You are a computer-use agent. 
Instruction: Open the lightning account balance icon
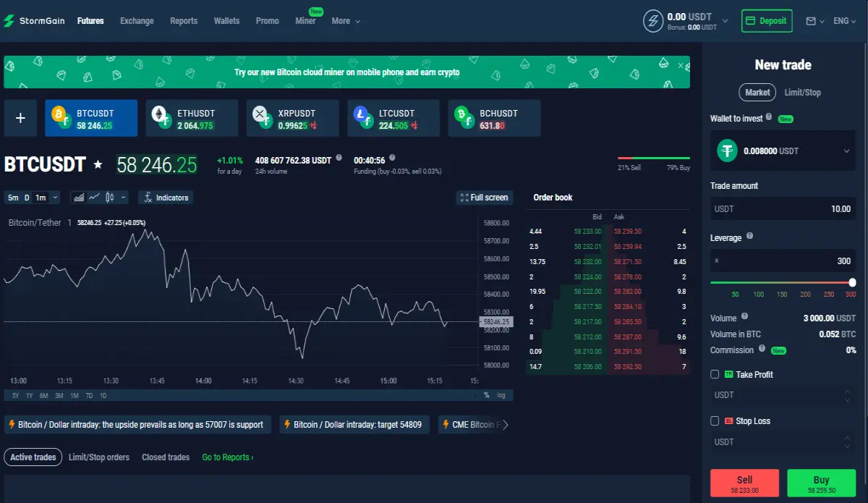coord(653,21)
